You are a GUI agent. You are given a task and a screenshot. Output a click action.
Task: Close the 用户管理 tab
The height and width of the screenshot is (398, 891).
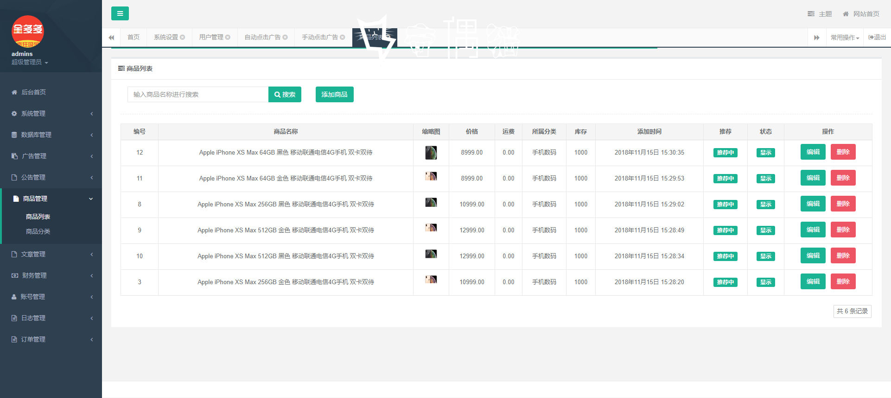tap(228, 37)
